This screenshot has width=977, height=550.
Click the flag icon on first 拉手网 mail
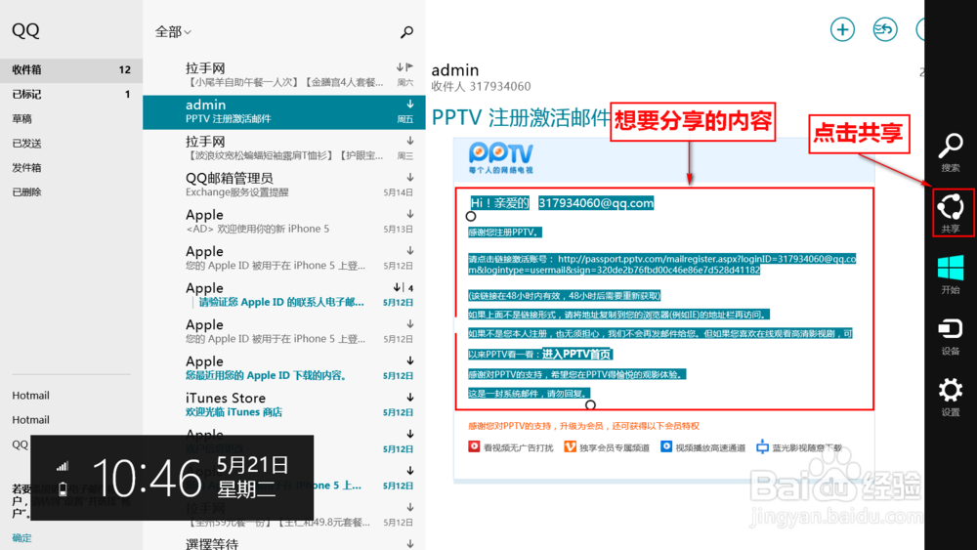(x=410, y=66)
